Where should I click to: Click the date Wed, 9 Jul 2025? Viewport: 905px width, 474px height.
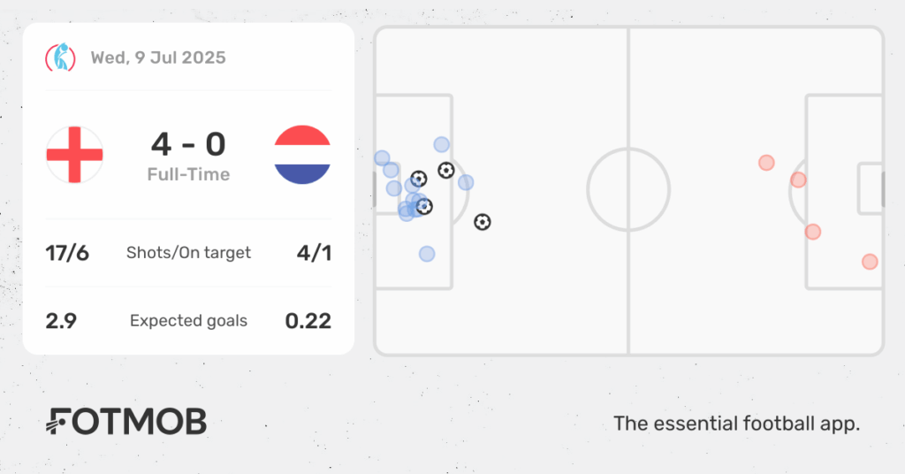point(158,57)
